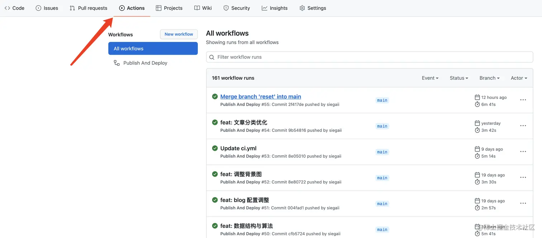Open run "feat: blog 配置调整"

point(245,200)
